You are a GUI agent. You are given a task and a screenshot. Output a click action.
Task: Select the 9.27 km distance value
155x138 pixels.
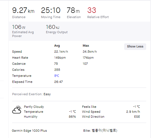click(x=23, y=10)
